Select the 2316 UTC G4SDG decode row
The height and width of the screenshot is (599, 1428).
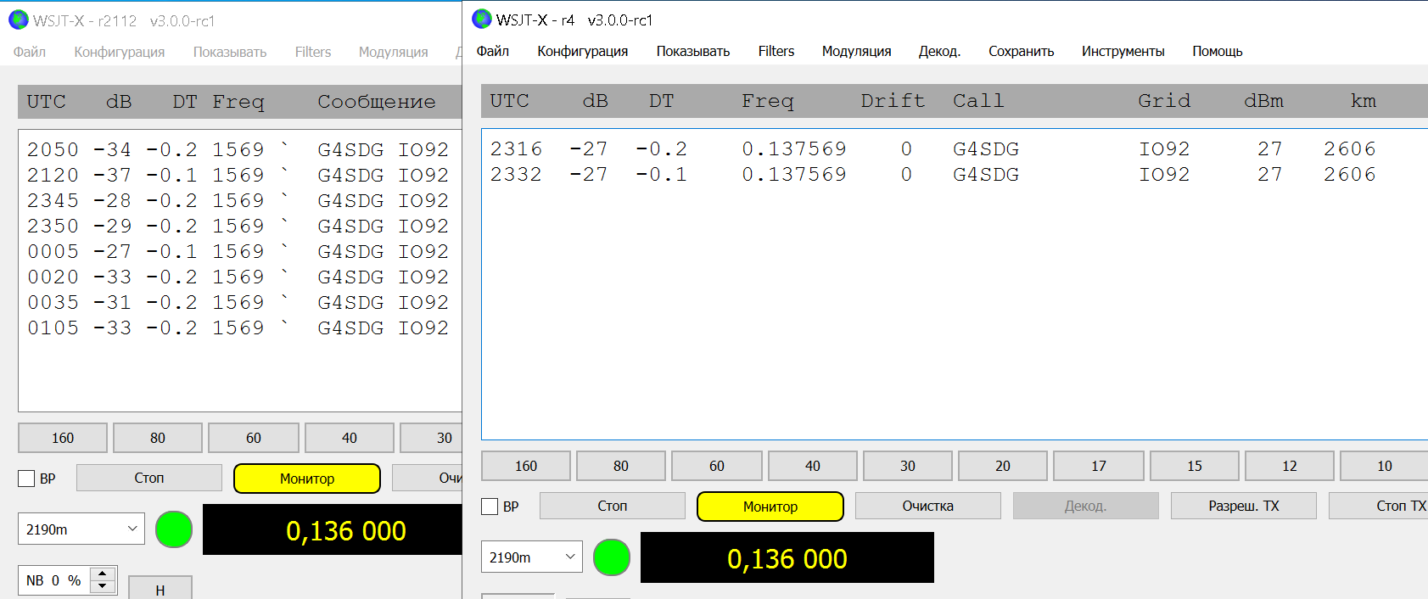[x=933, y=149]
